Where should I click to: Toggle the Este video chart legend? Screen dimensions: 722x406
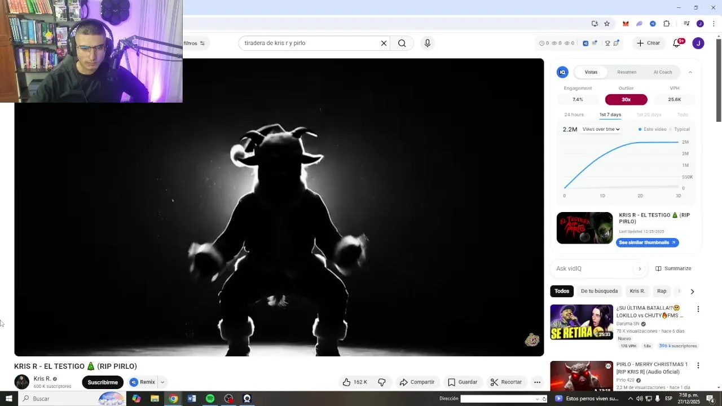(653, 130)
